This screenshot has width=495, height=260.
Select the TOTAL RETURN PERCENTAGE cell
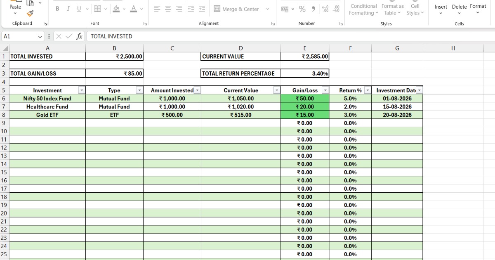[x=241, y=73]
